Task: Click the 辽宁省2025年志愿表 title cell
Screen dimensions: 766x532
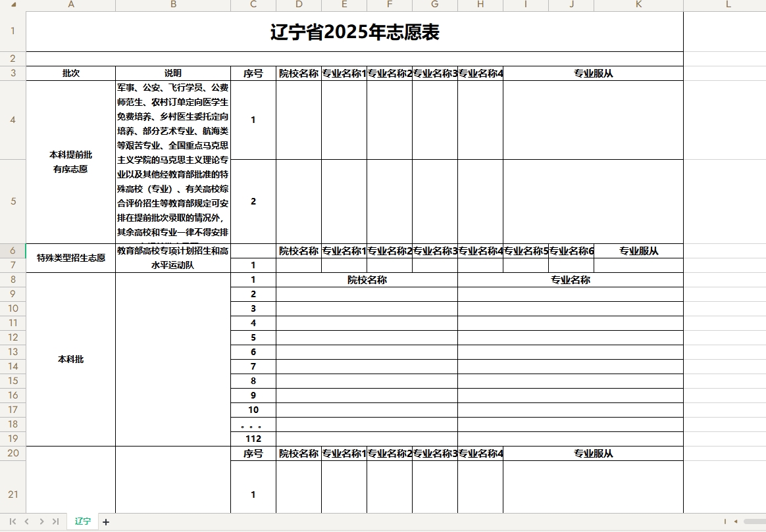Action: 353,30
